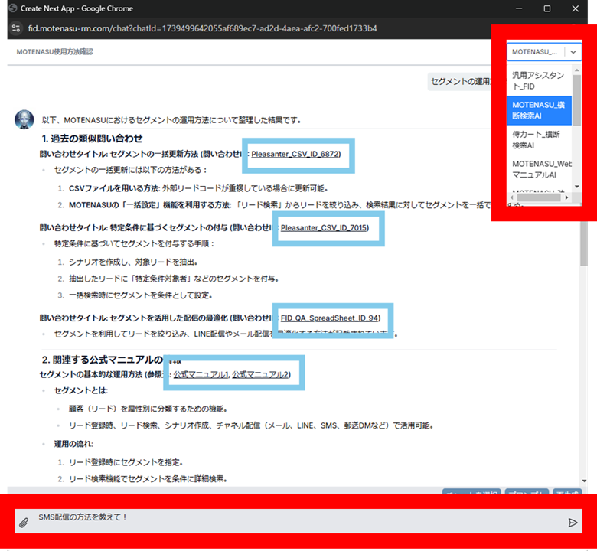Close the Chrome window
Image resolution: width=597 pixels, height=551 pixels.
(x=576, y=8)
